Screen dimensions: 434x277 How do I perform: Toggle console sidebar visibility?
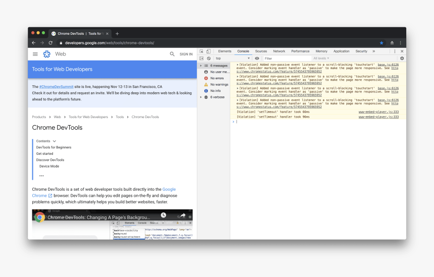pos(201,59)
